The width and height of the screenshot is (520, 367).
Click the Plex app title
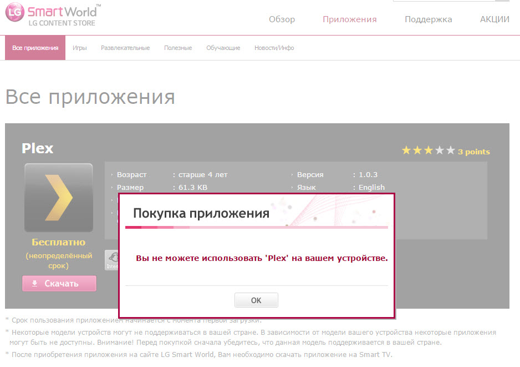tap(38, 148)
